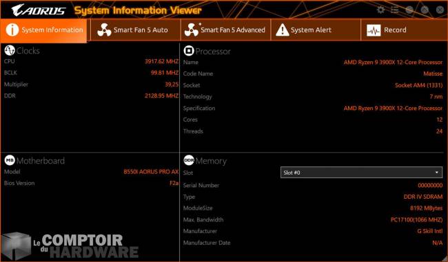Click the Max. Bandwidth label
This screenshot has width=448, height=262.
(x=203, y=220)
